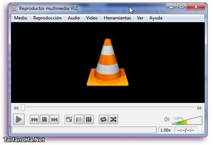The height and width of the screenshot is (145, 213).
Task: Maximize the VLC window
Action: pos(182,7)
